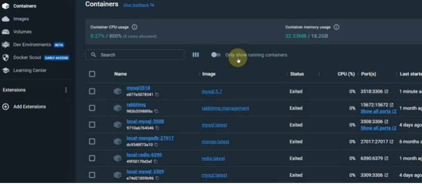This screenshot has width=422, height=184.
Task: Click the Add Extensions plus icon
Action: (6, 107)
